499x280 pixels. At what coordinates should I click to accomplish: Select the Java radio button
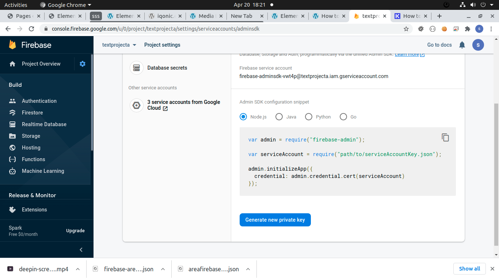pyautogui.click(x=279, y=117)
